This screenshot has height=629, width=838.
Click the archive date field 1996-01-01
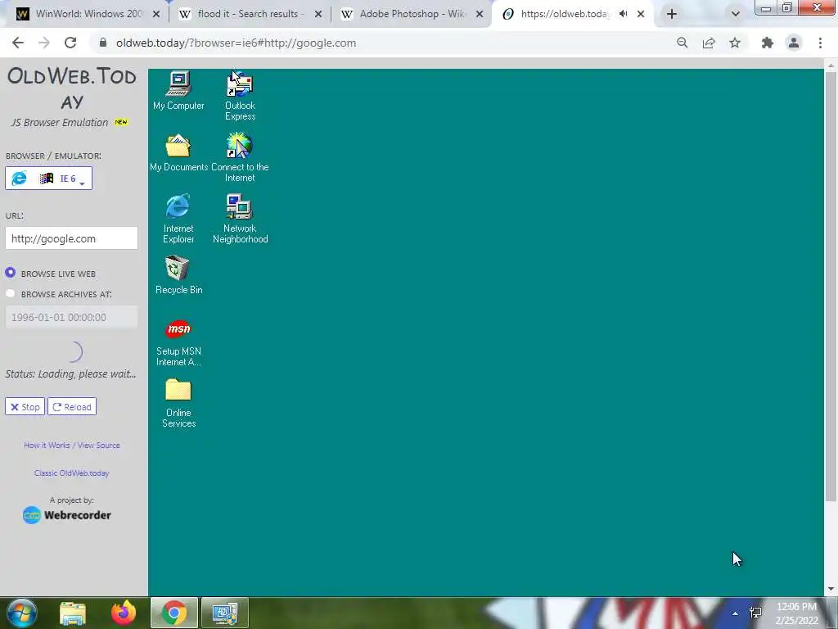coord(72,317)
